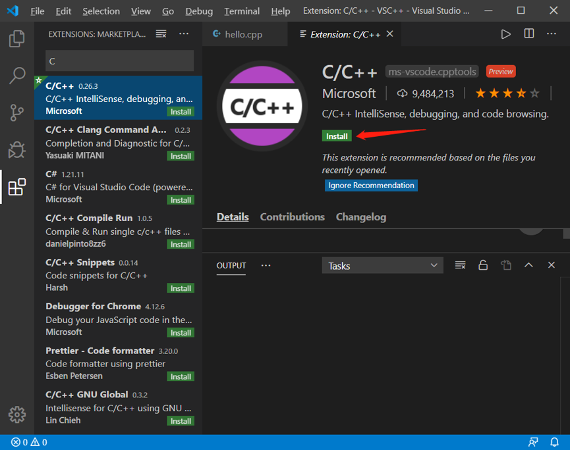
Task: Open the panel views ellipsis next to OUTPUT
Action: tap(266, 265)
